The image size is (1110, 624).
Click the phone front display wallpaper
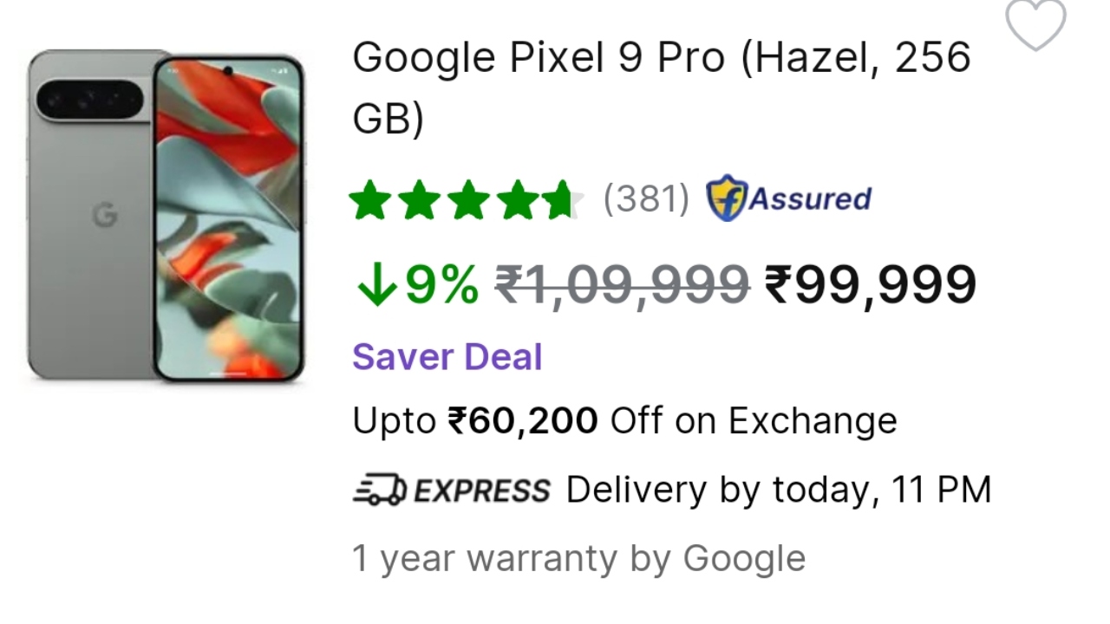pos(228,218)
